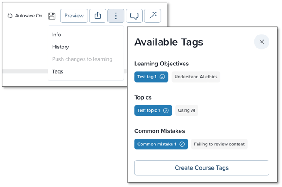This screenshot has height=187, width=282.
Task: Click the Autosave On label
Action: (x=29, y=16)
